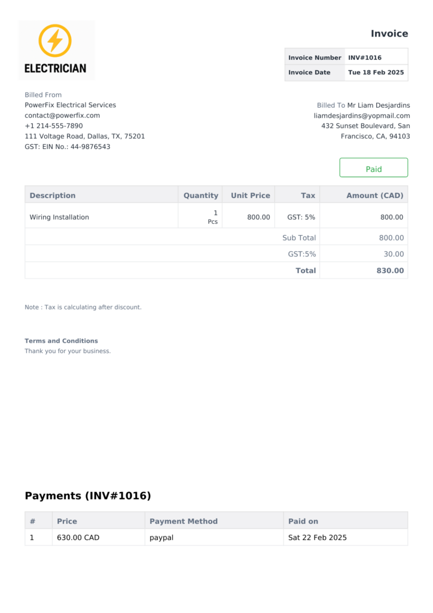Image resolution: width=433 pixels, height=613 pixels.
Task: Click the lightning bolt logo icon
Action: coord(55,41)
